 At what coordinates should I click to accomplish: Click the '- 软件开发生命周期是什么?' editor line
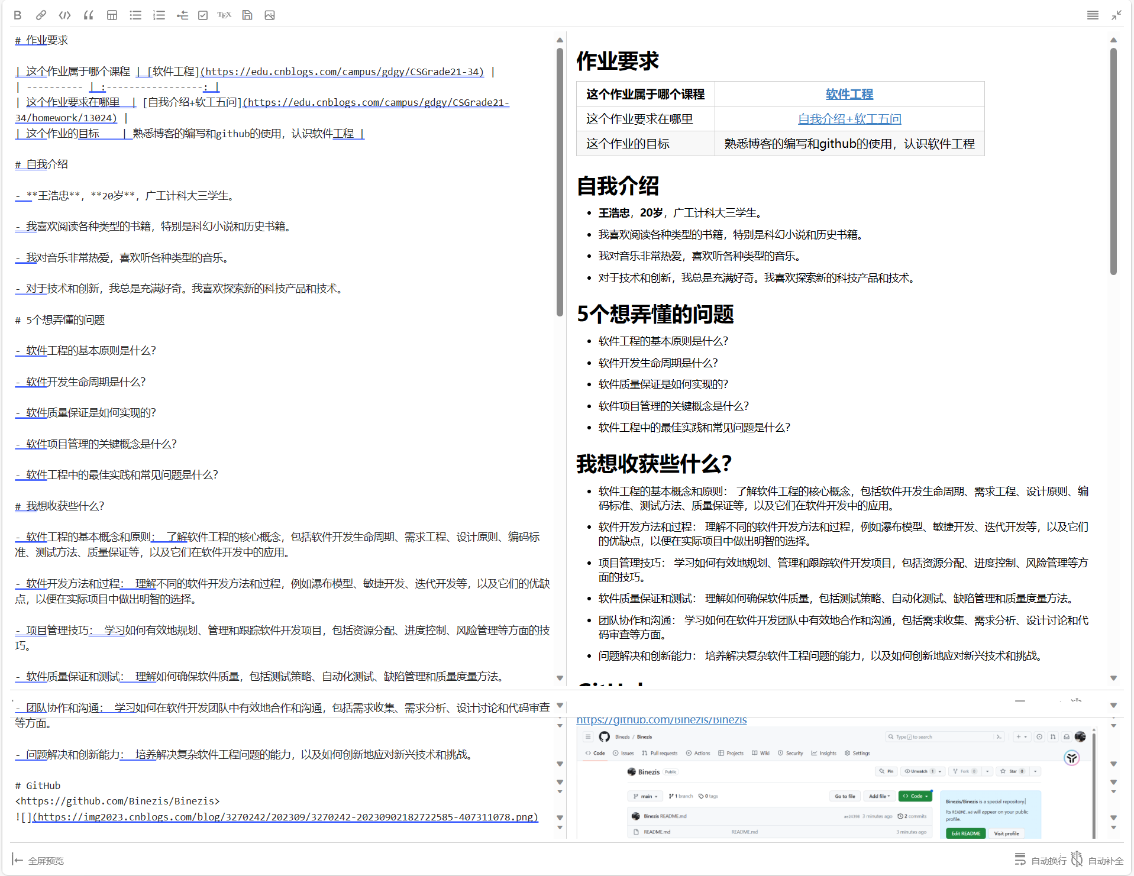[80, 382]
